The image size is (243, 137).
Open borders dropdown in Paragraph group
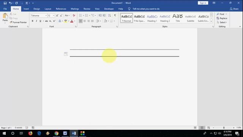coord(114,21)
